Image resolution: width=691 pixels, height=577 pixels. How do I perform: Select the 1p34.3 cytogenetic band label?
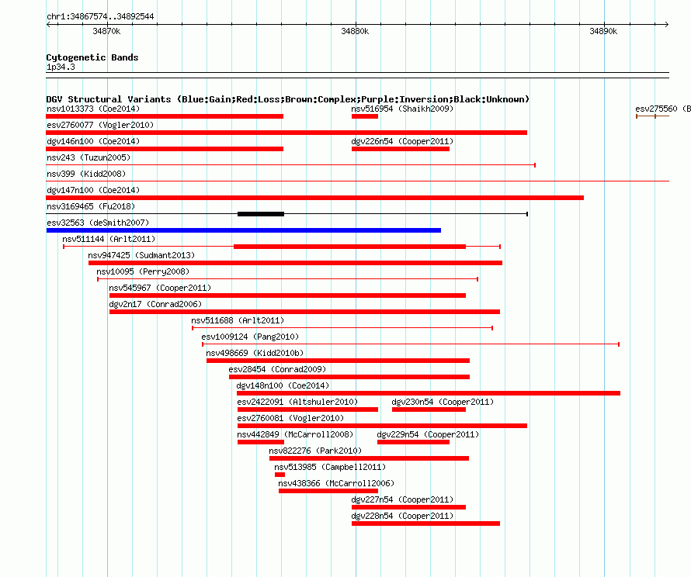pyautogui.click(x=61, y=67)
